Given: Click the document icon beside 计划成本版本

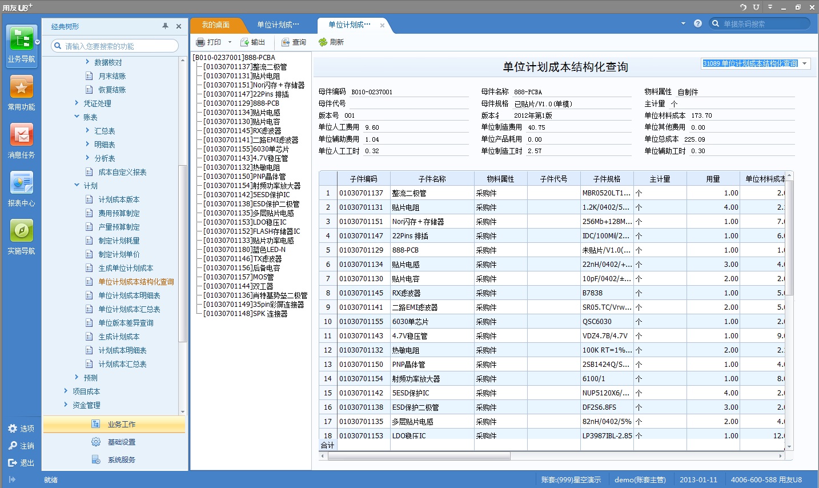Looking at the screenshot, I should click(x=89, y=199).
